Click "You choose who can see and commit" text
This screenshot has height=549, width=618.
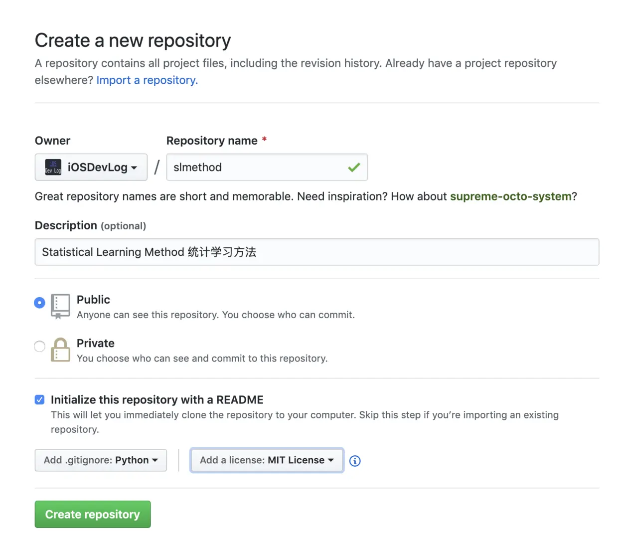click(202, 359)
